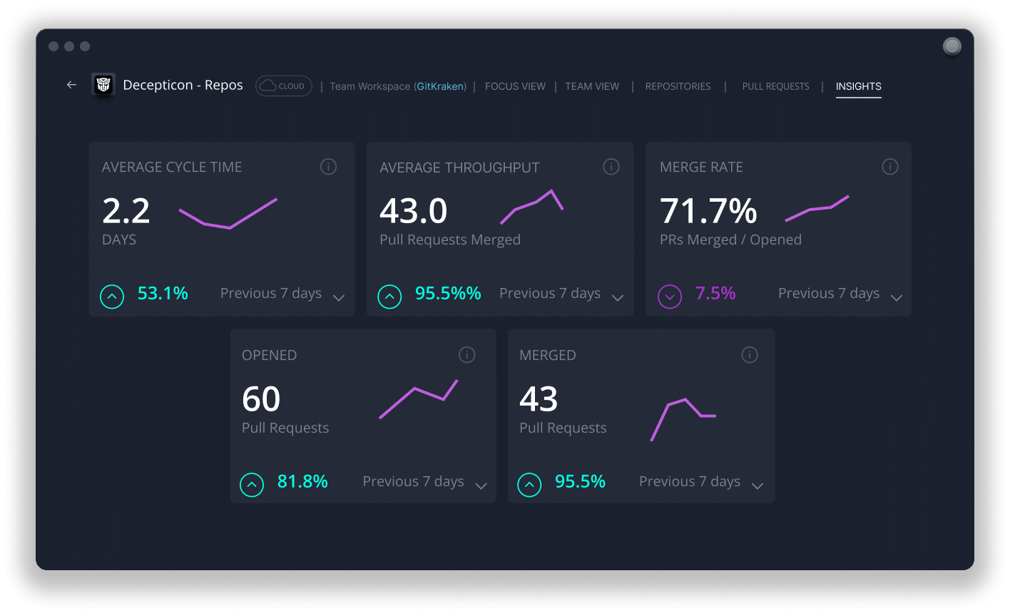Click the back arrow beside the workspace name
The height and width of the screenshot is (613, 1010).
pyautogui.click(x=71, y=85)
